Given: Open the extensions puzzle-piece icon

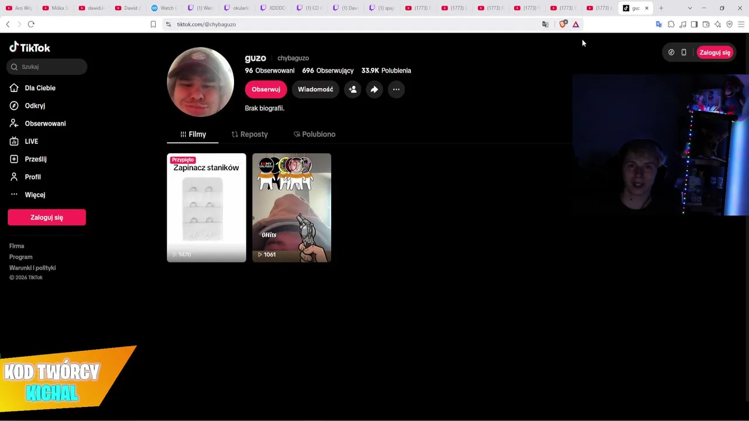Looking at the screenshot, I should tap(671, 24).
